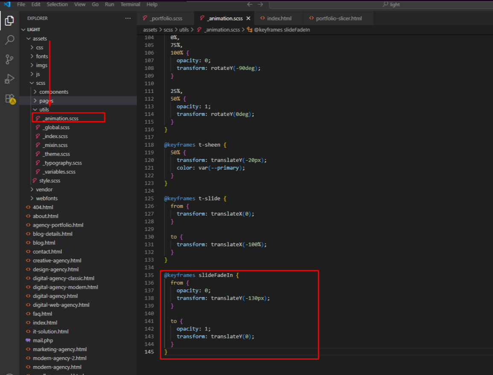
Task: Select _animation.scss in the file tree
Action: (x=78, y=118)
